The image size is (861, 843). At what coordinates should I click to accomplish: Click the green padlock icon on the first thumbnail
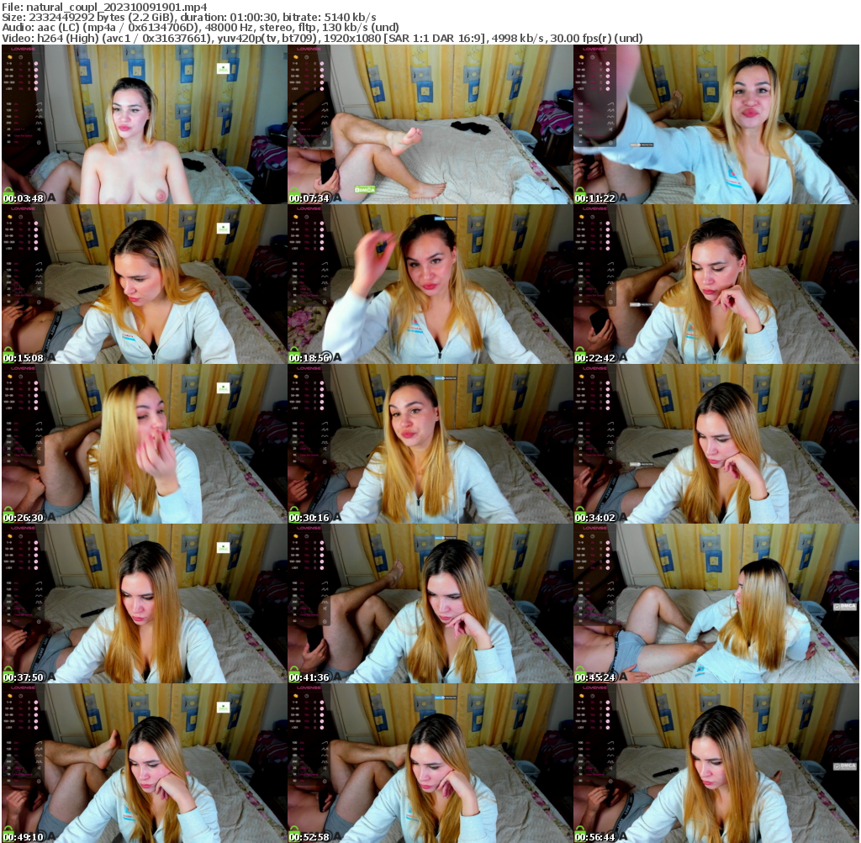point(8,194)
